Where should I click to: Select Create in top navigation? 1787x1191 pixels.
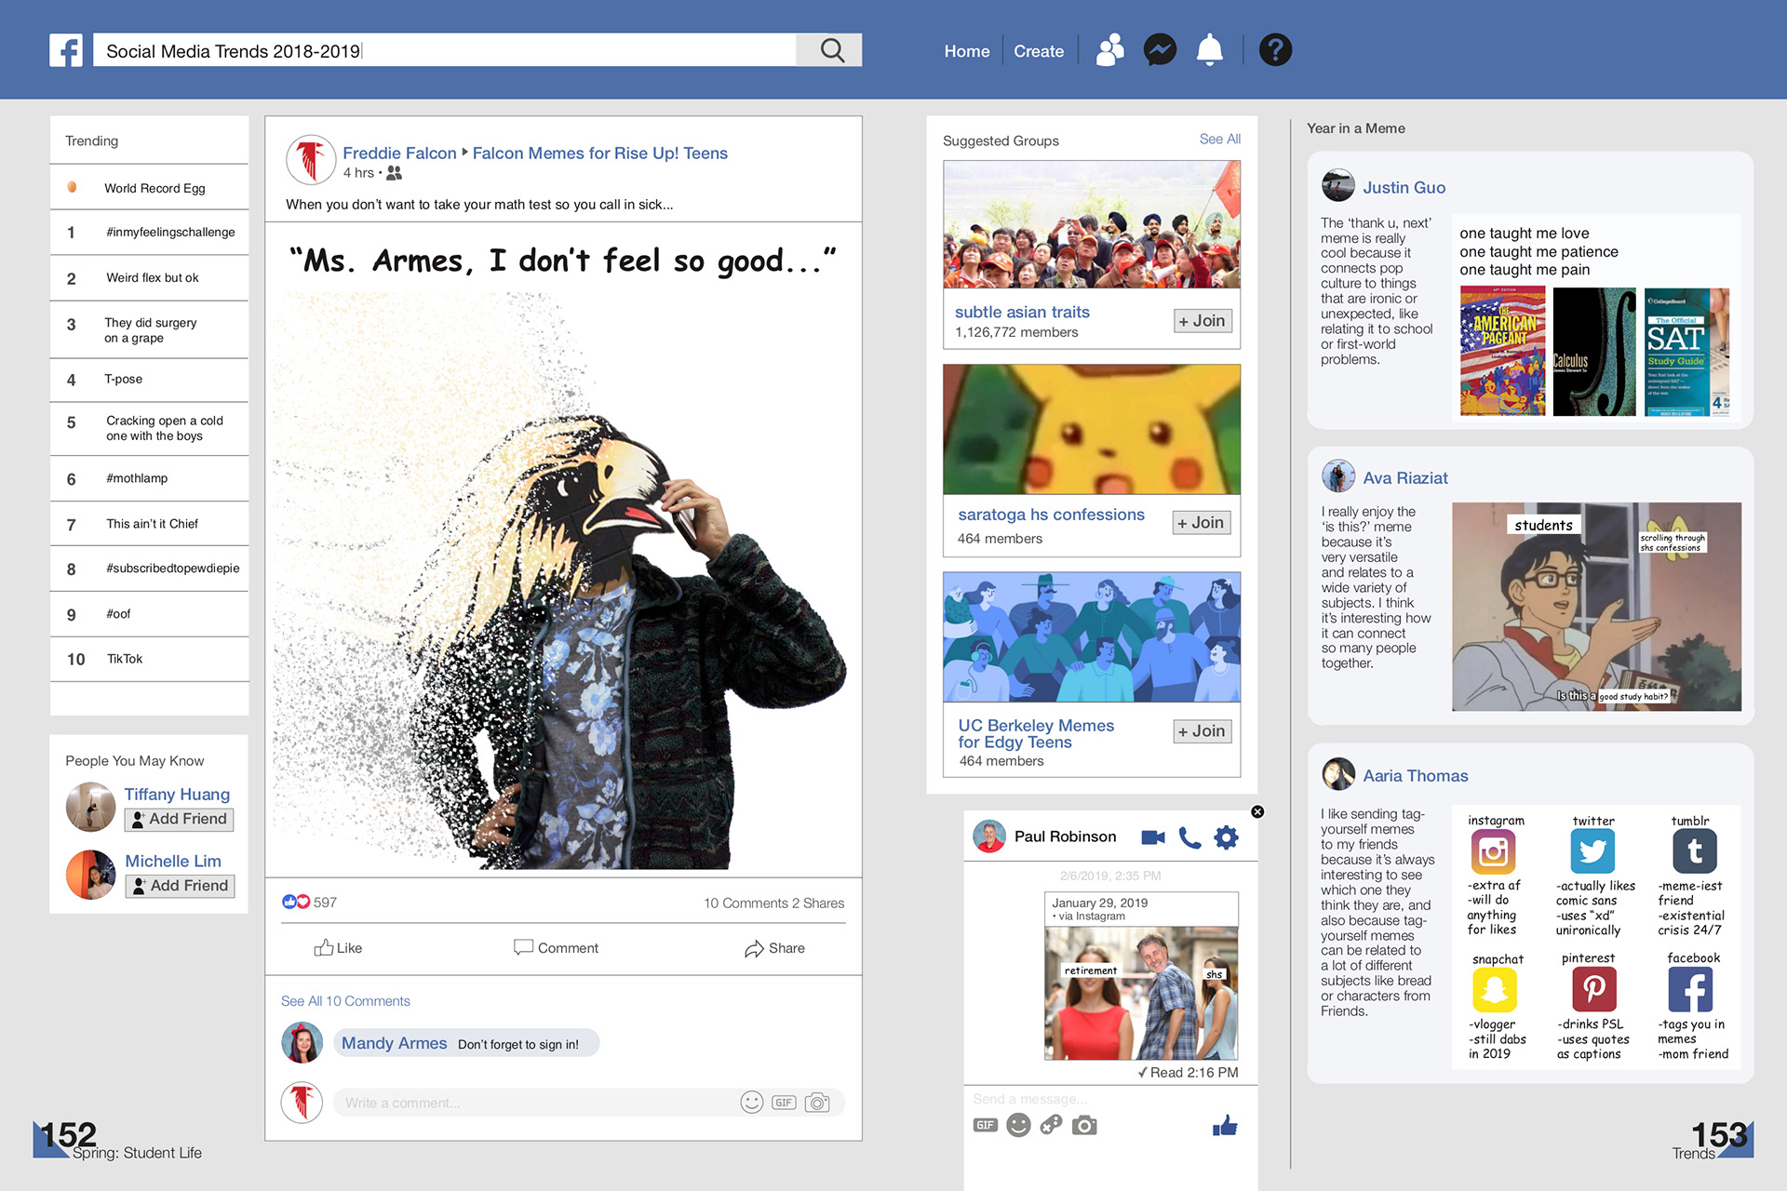(1038, 51)
